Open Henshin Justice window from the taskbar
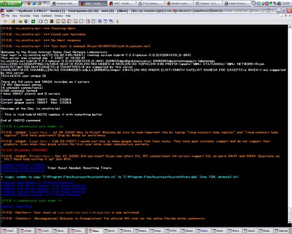This screenshot has height=234, width=292. click(180, 3)
